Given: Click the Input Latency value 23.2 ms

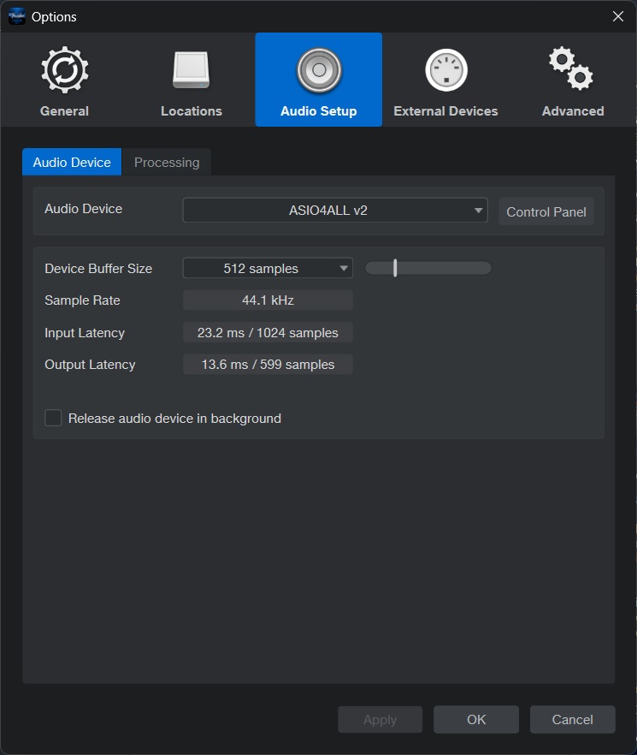Looking at the screenshot, I should tap(268, 333).
